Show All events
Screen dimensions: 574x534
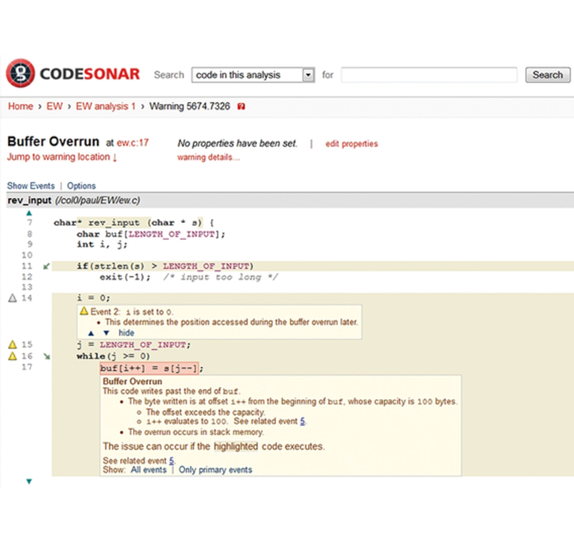pos(148,470)
